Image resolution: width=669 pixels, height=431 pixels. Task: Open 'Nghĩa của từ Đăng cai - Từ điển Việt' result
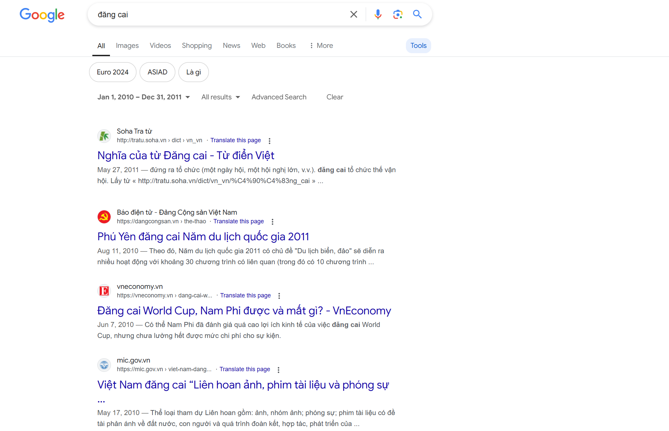(186, 155)
